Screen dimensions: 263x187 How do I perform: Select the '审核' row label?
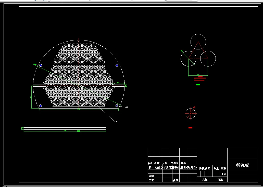click(x=151, y=176)
